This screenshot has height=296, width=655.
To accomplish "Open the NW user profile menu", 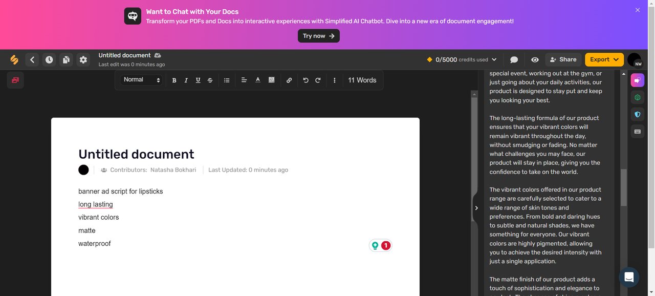I will coord(634,60).
